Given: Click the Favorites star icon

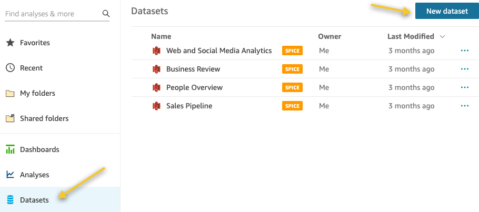Looking at the screenshot, I should pos(10,43).
